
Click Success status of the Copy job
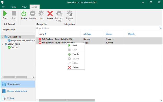click(x=109, y=42)
